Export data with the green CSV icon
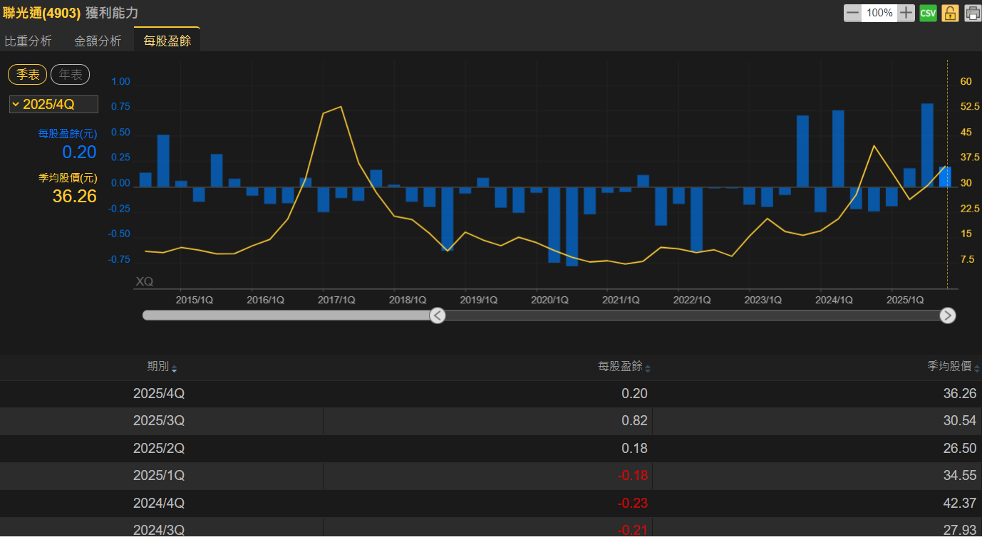The image size is (982, 537). 928,13
